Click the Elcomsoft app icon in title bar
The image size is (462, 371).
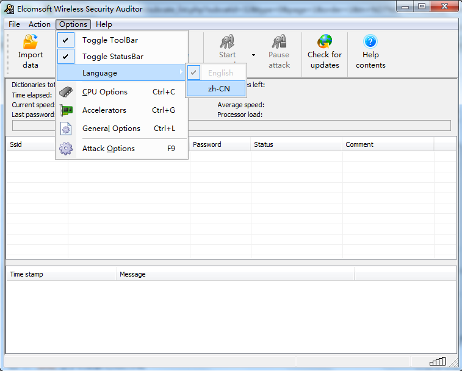pyautogui.click(x=9, y=9)
